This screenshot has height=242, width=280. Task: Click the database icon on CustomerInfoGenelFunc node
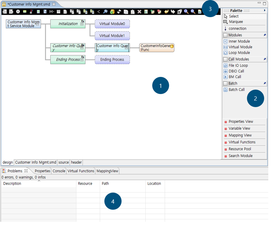pyautogui.click(x=172, y=46)
